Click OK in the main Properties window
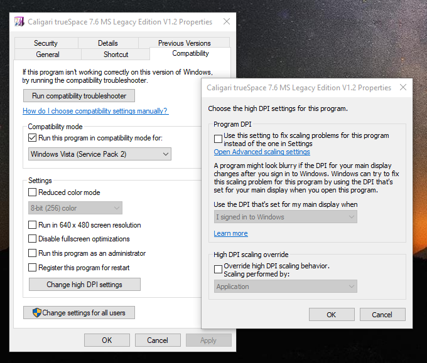The height and width of the screenshot is (363, 427). (x=107, y=340)
